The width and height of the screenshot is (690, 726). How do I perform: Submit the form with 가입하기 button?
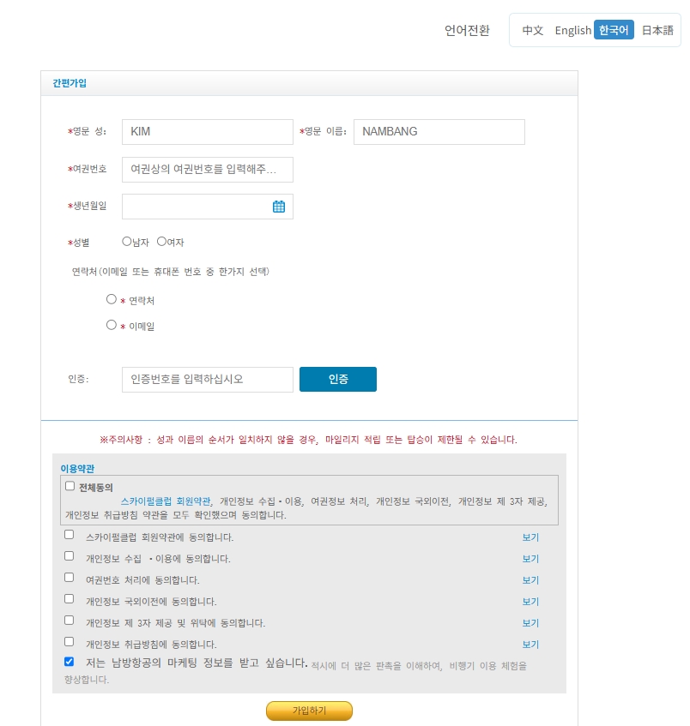(x=311, y=711)
